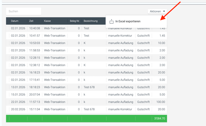Focus the Suchen search field
The image size is (206, 126).
pyautogui.click(x=24, y=11)
